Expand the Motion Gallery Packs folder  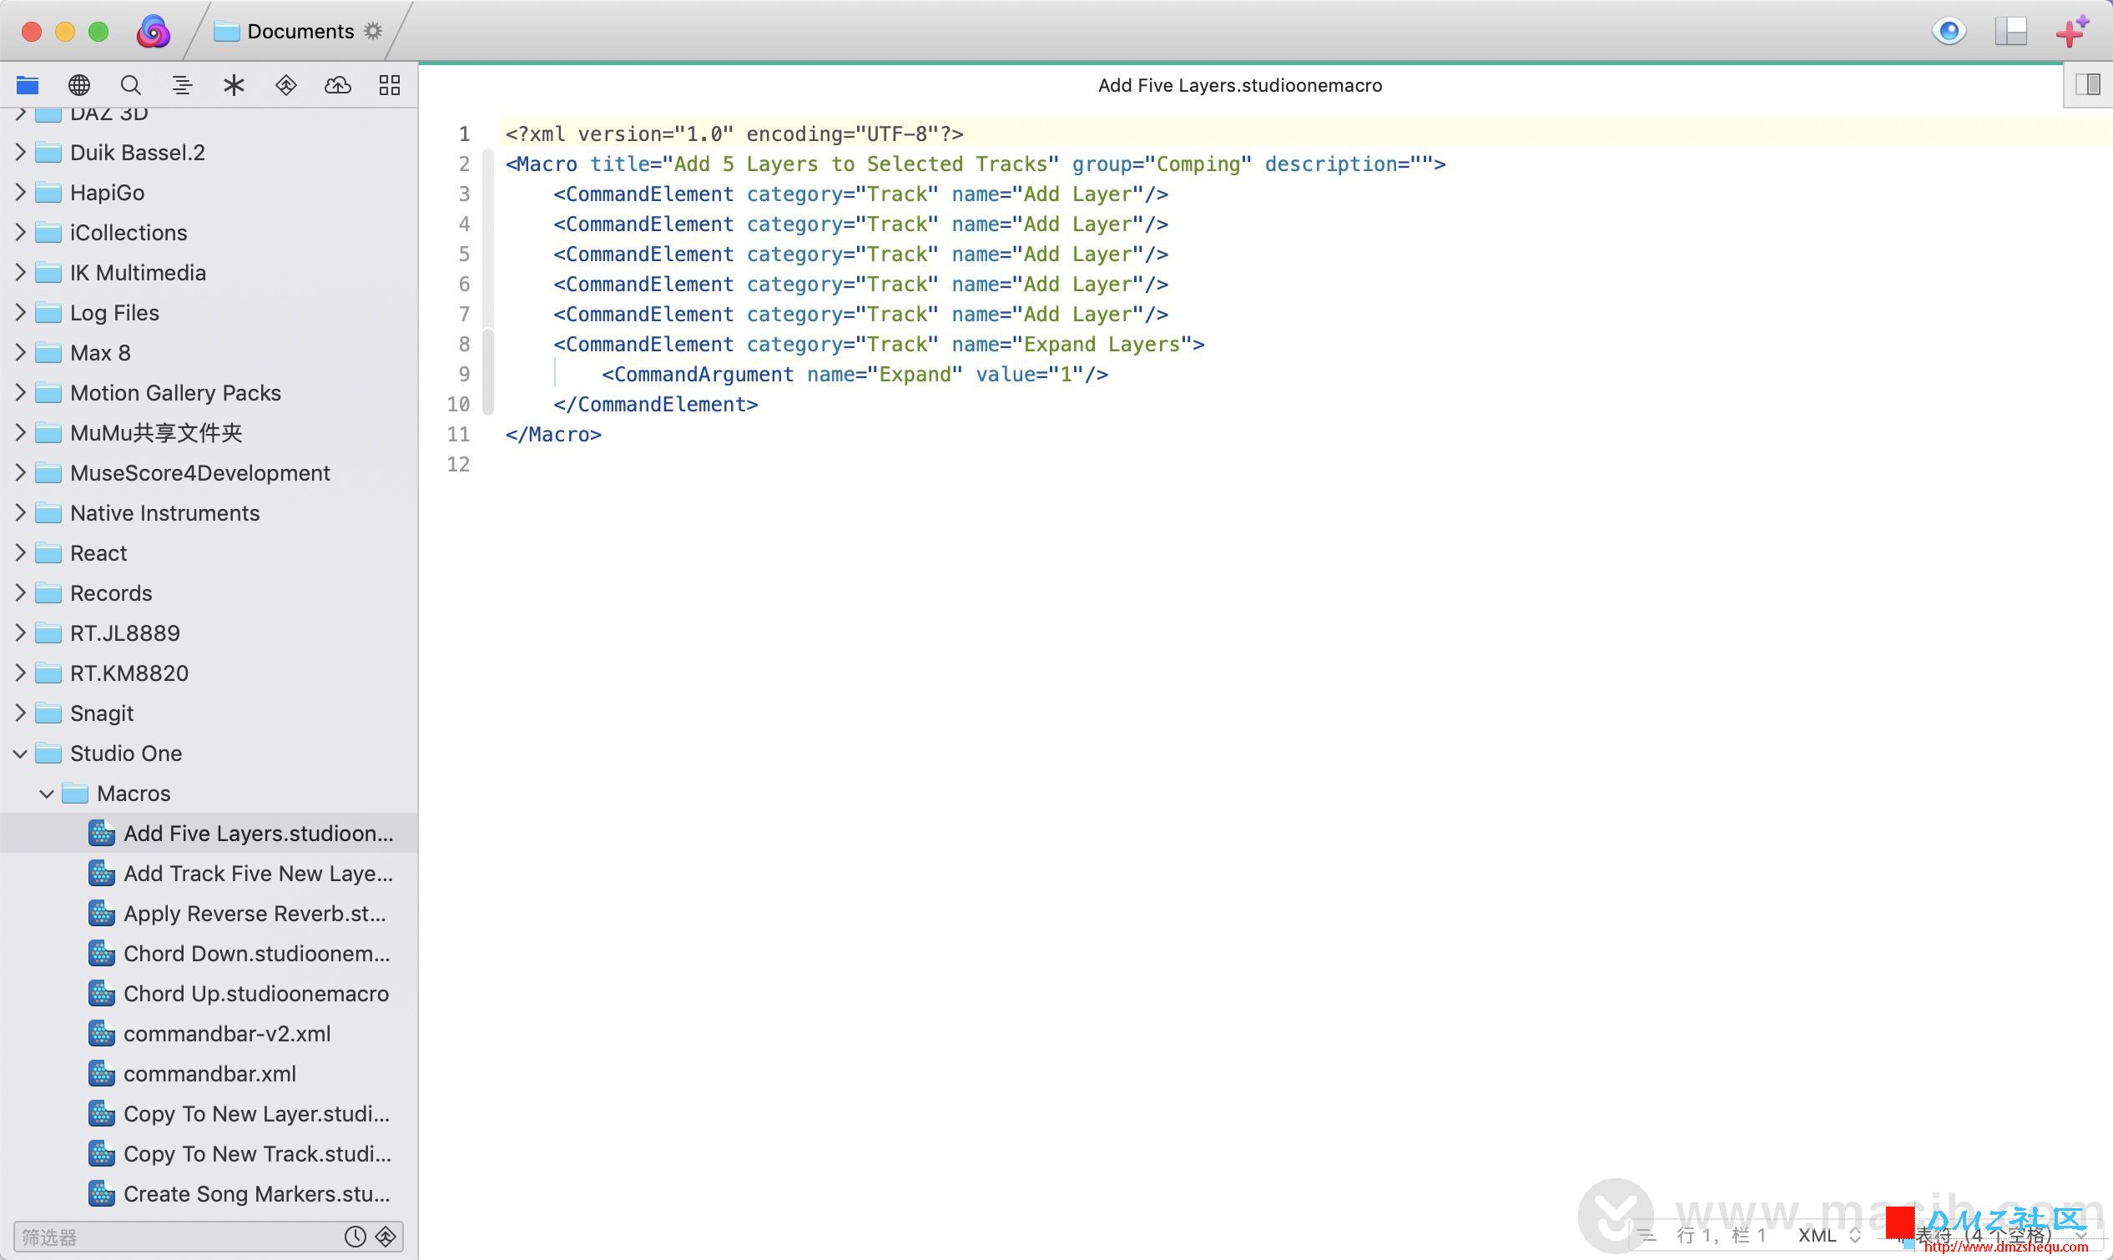tap(20, 391)
